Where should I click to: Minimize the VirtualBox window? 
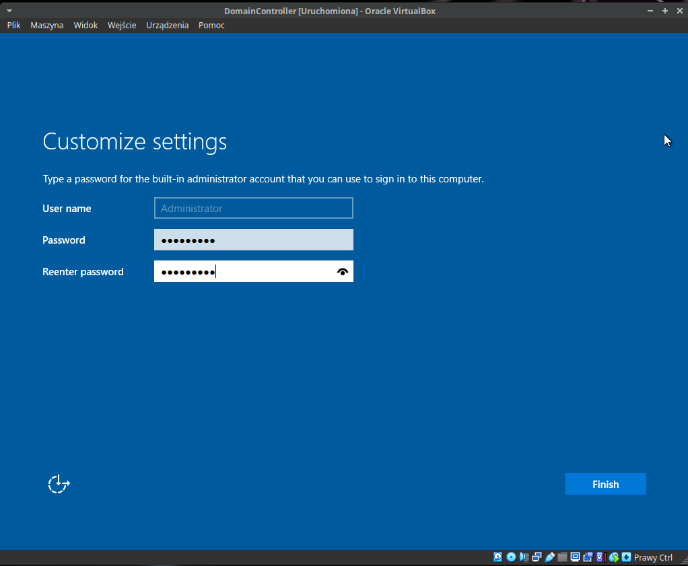(650, 11)
